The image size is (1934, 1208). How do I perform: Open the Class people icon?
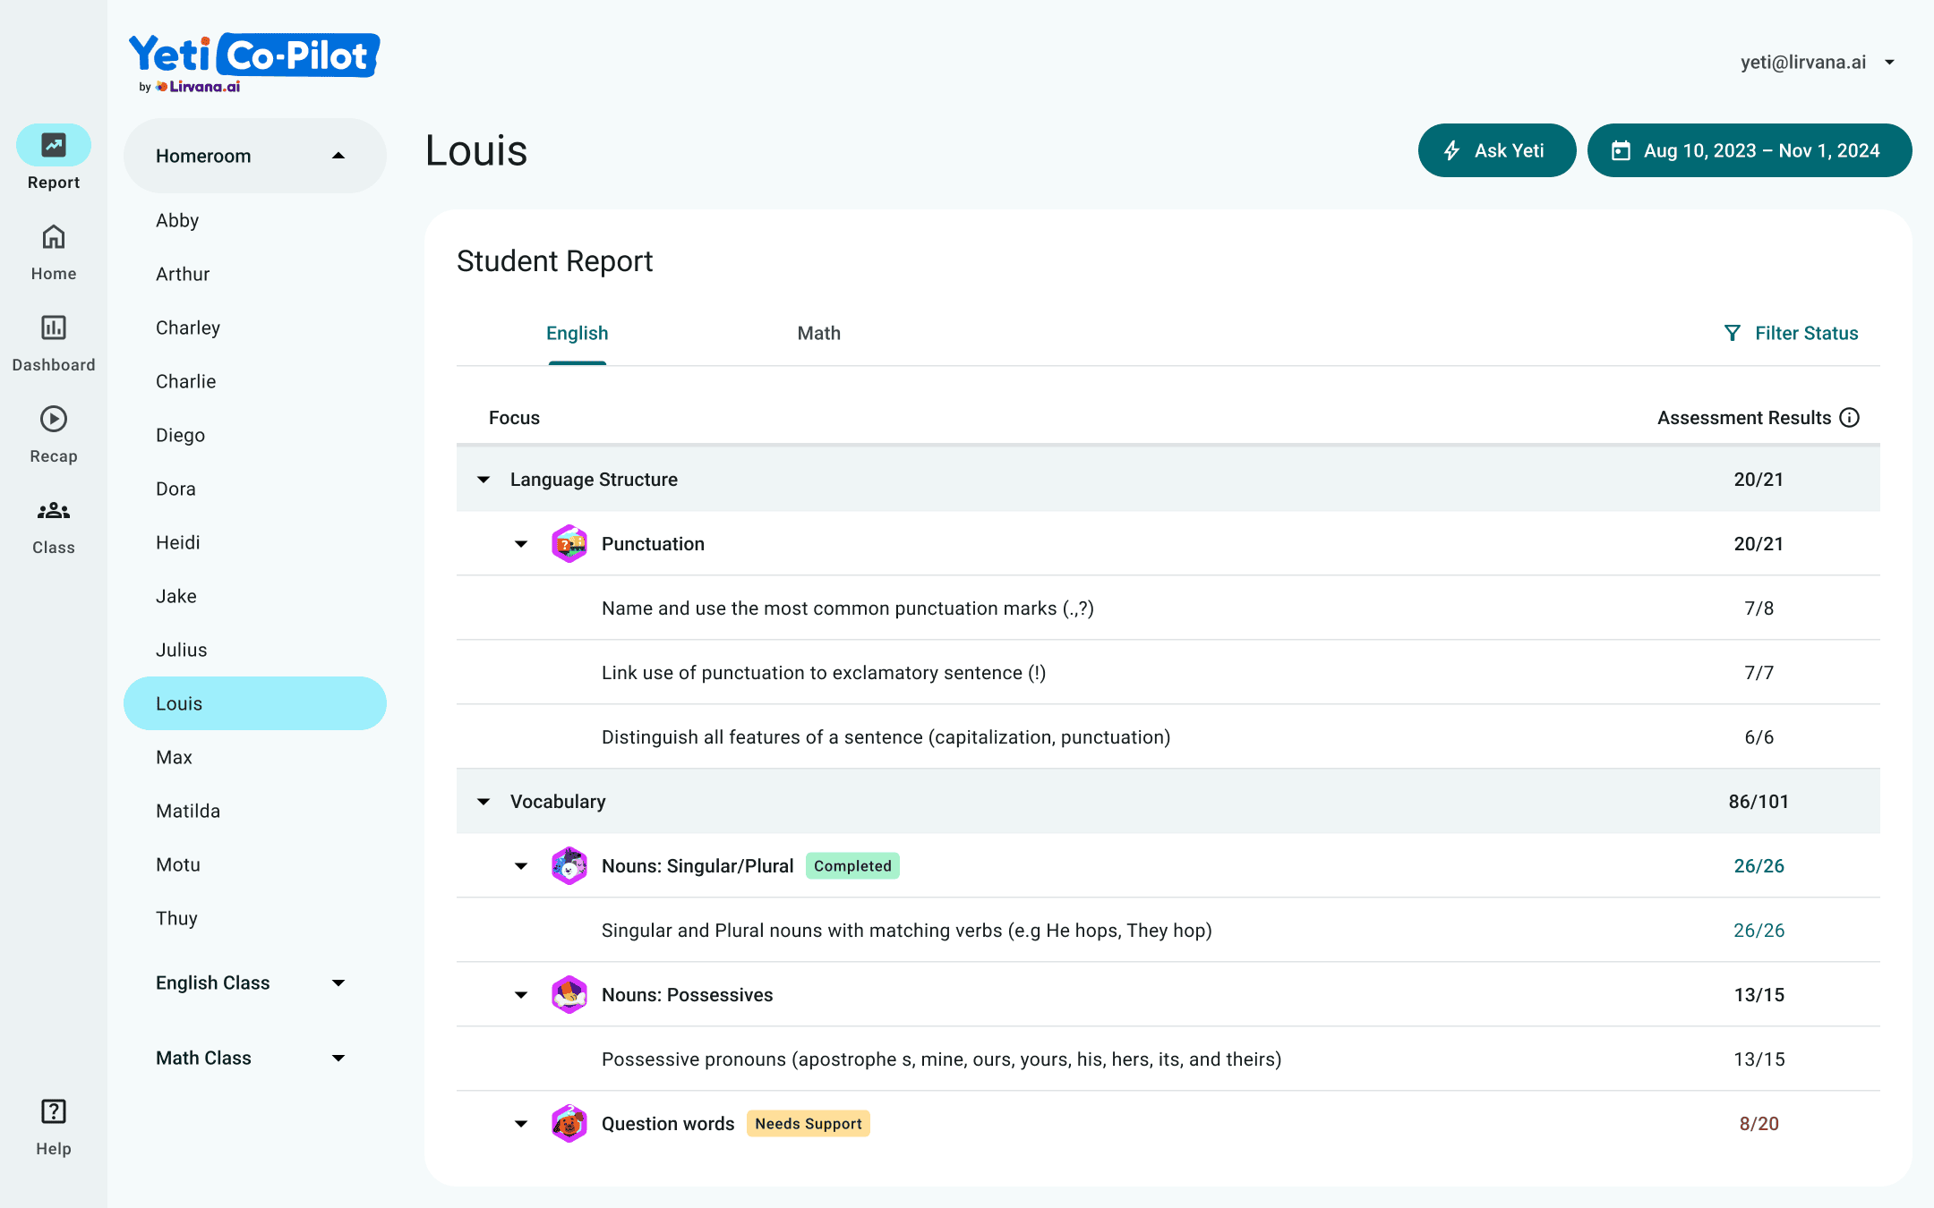[54, 511]
